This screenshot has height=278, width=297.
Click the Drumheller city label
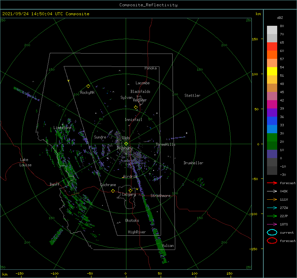point(193,163)
